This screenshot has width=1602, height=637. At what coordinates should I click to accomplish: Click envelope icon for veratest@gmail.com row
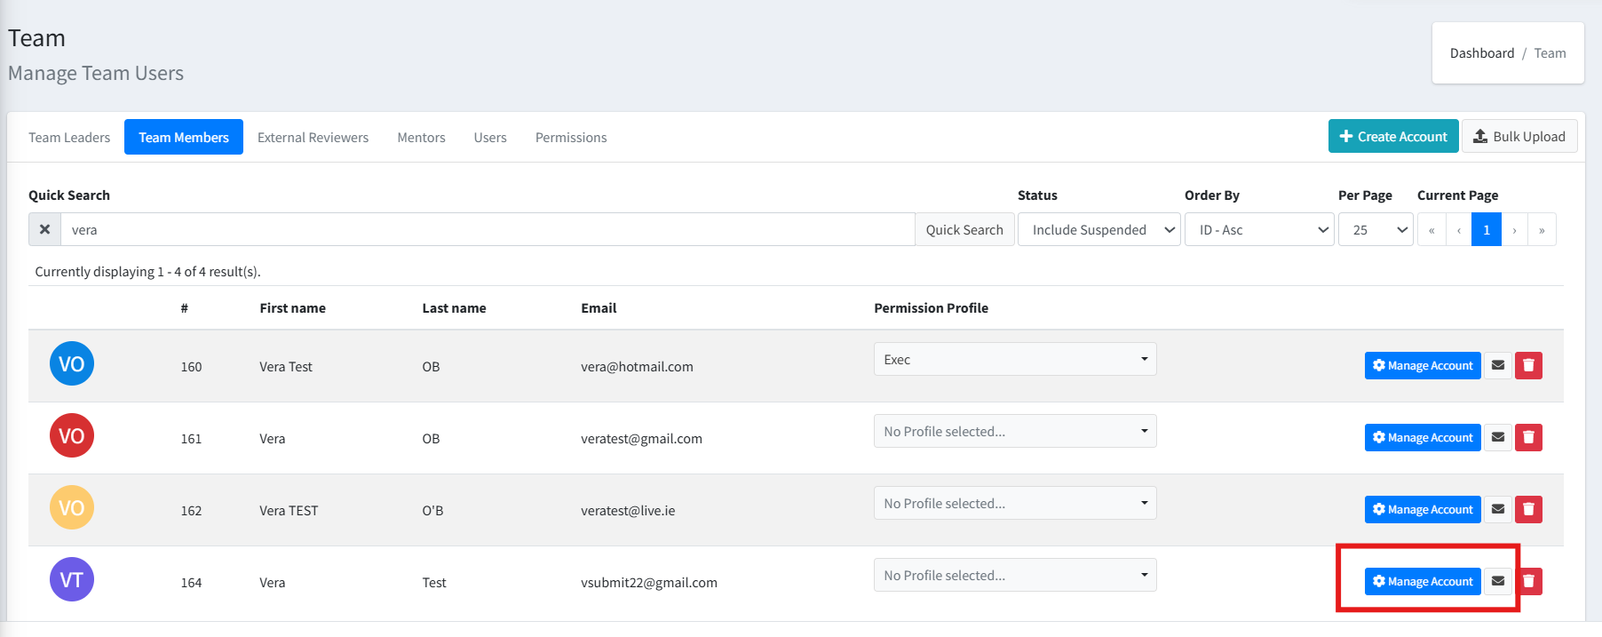(1498, 437)
